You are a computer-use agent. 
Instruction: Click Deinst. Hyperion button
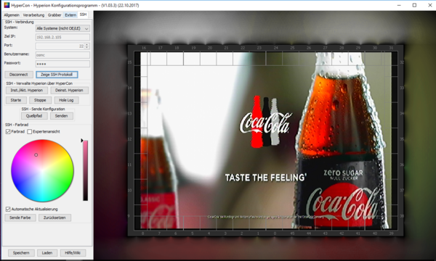(x=69, y=90)
